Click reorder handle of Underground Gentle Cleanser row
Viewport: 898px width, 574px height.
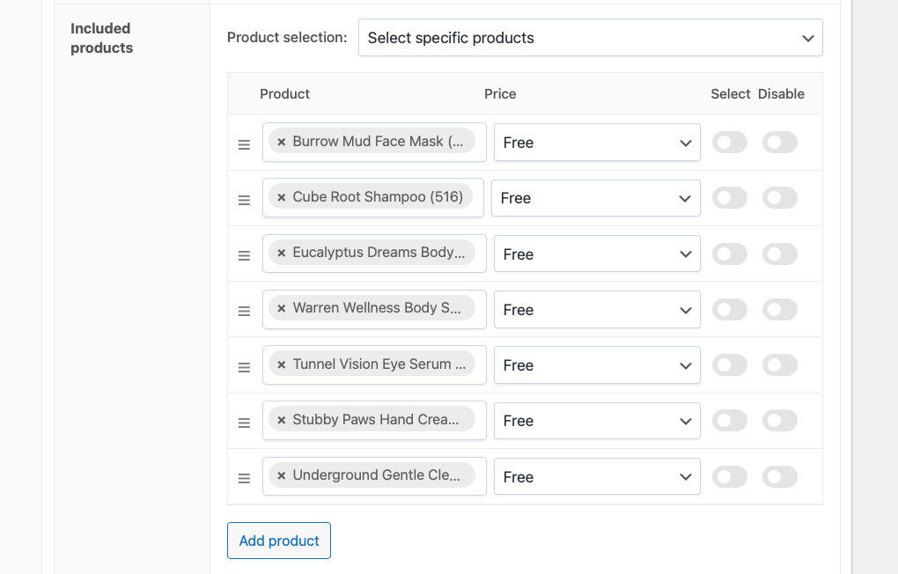pyautogui.click(x=244, y=478)
